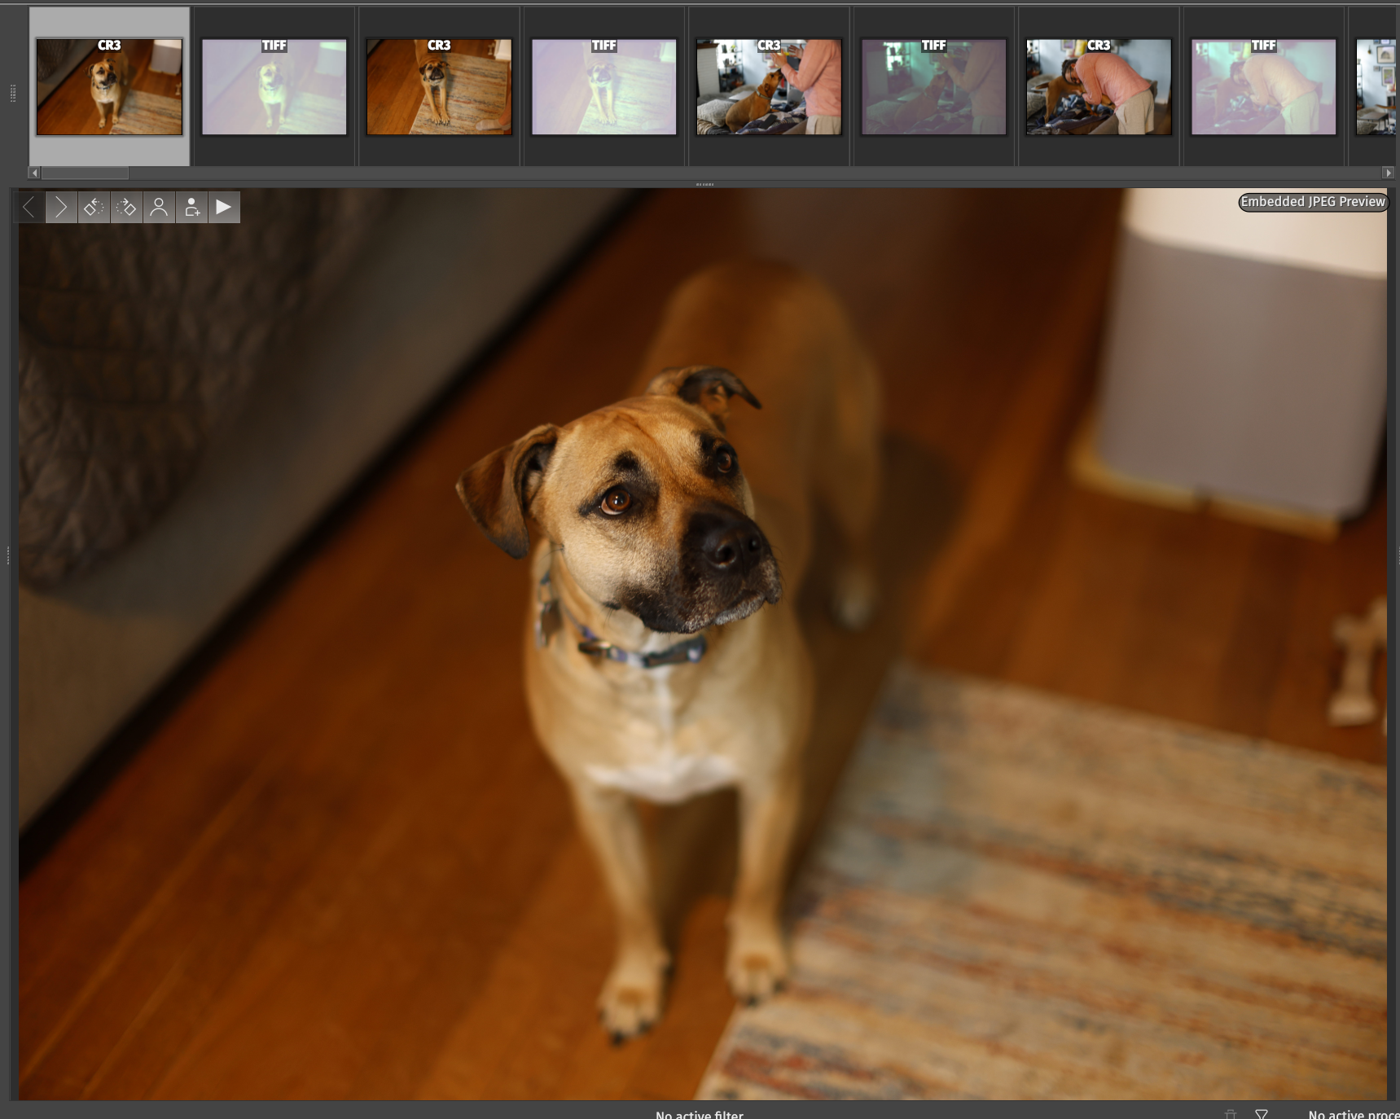Click the person silhouette icon
Screen dimensions: 1400x1119
[x=159, y=208]
